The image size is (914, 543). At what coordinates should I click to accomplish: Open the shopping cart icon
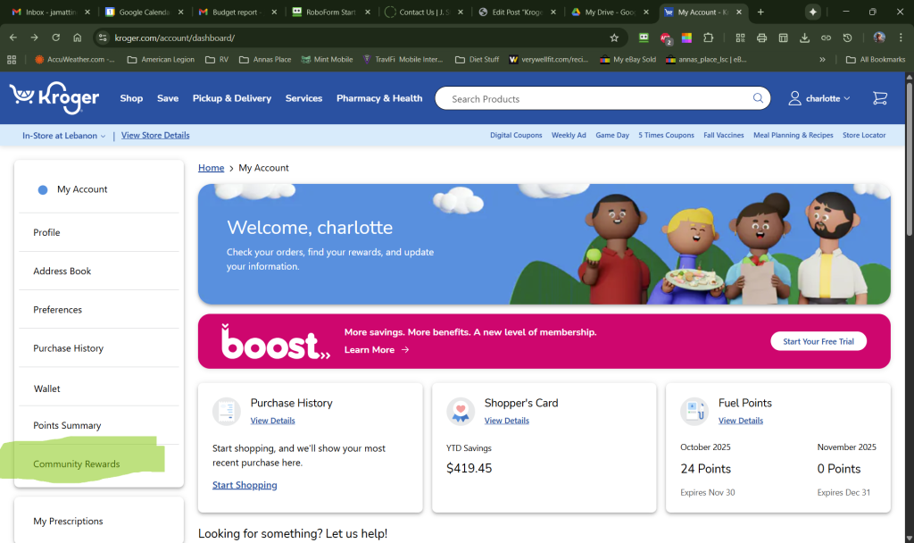(879, 98)
